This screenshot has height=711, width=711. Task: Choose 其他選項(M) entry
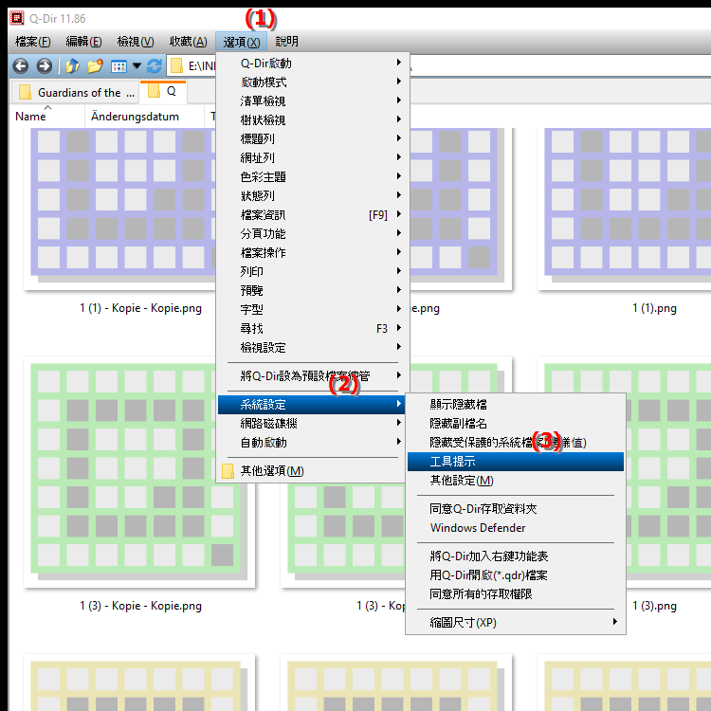pyautogui.click(x=313, y=471)
